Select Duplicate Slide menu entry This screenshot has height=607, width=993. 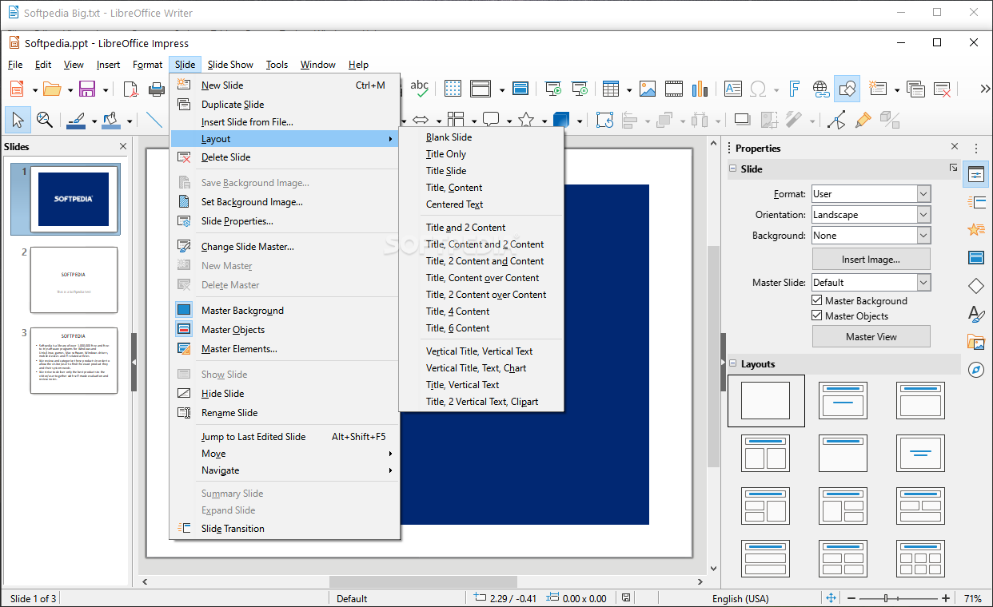[x=285, y=105]
